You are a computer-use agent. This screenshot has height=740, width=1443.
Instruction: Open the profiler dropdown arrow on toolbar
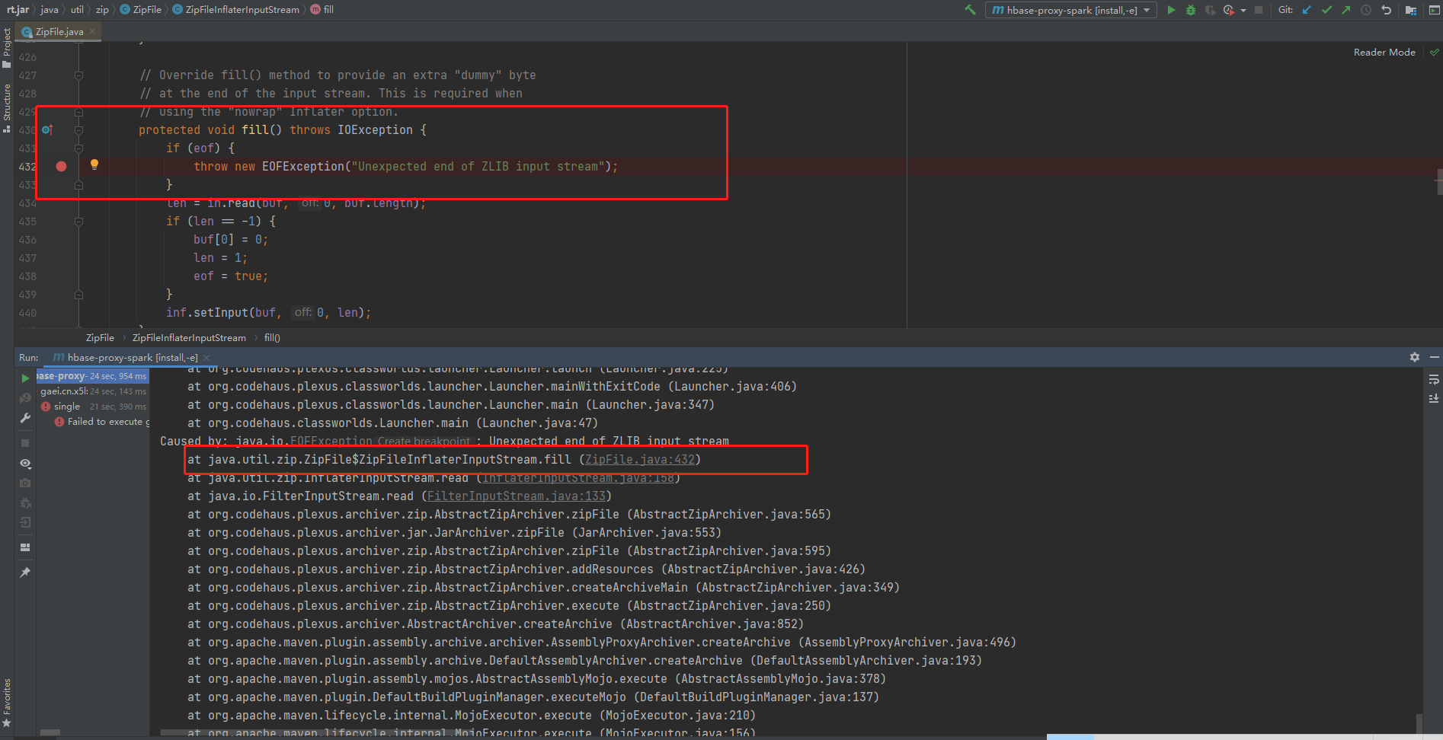pos(1243,10)
